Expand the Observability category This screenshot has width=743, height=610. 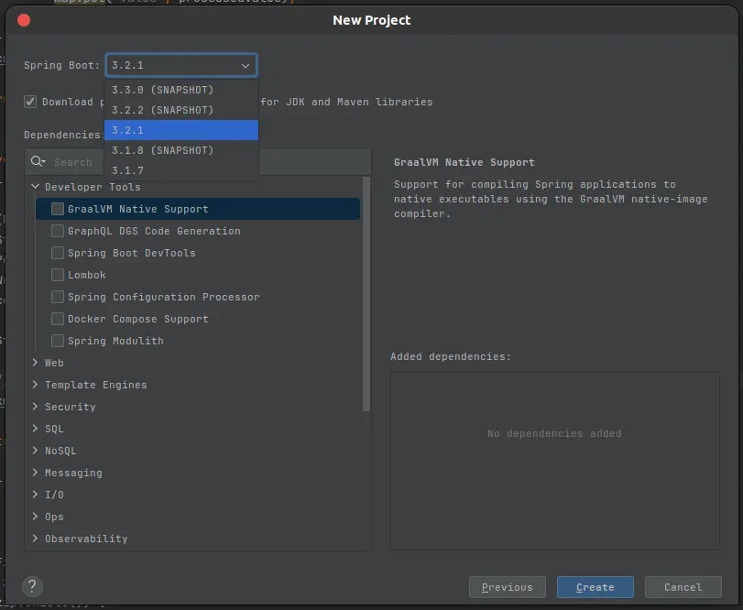[35, 539]
